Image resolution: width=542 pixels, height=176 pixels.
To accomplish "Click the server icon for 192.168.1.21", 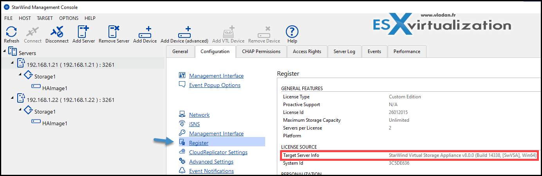I will point(21,63).
